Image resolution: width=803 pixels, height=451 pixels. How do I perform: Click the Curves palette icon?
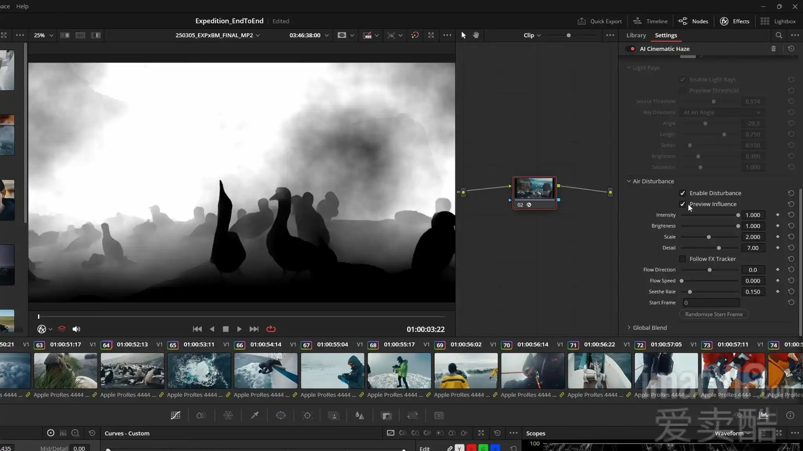click(x=175, y=415)
